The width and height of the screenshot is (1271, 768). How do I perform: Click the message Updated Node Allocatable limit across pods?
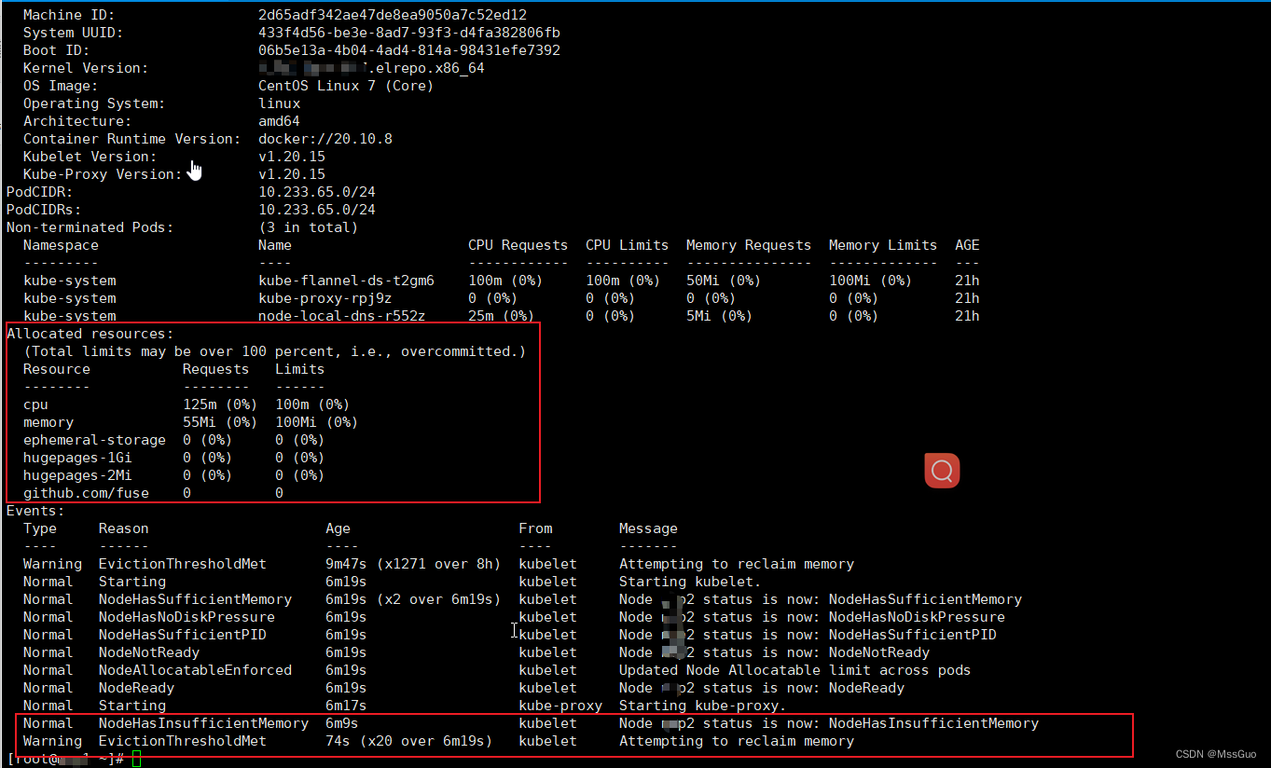click(795, 670)
